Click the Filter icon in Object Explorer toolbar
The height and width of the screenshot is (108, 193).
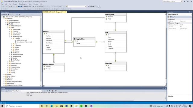pos(15,14)
